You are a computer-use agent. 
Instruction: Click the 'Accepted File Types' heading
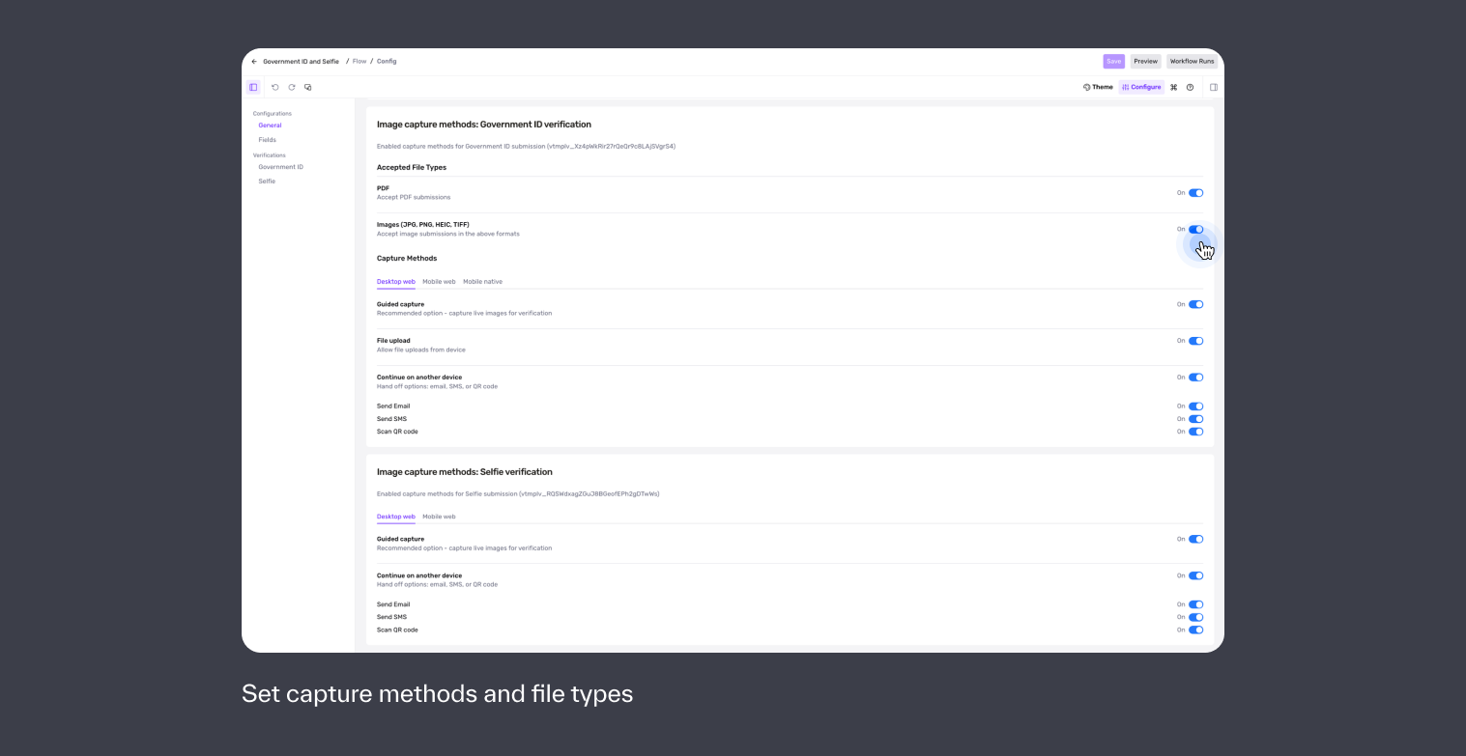tap(412, 168)
